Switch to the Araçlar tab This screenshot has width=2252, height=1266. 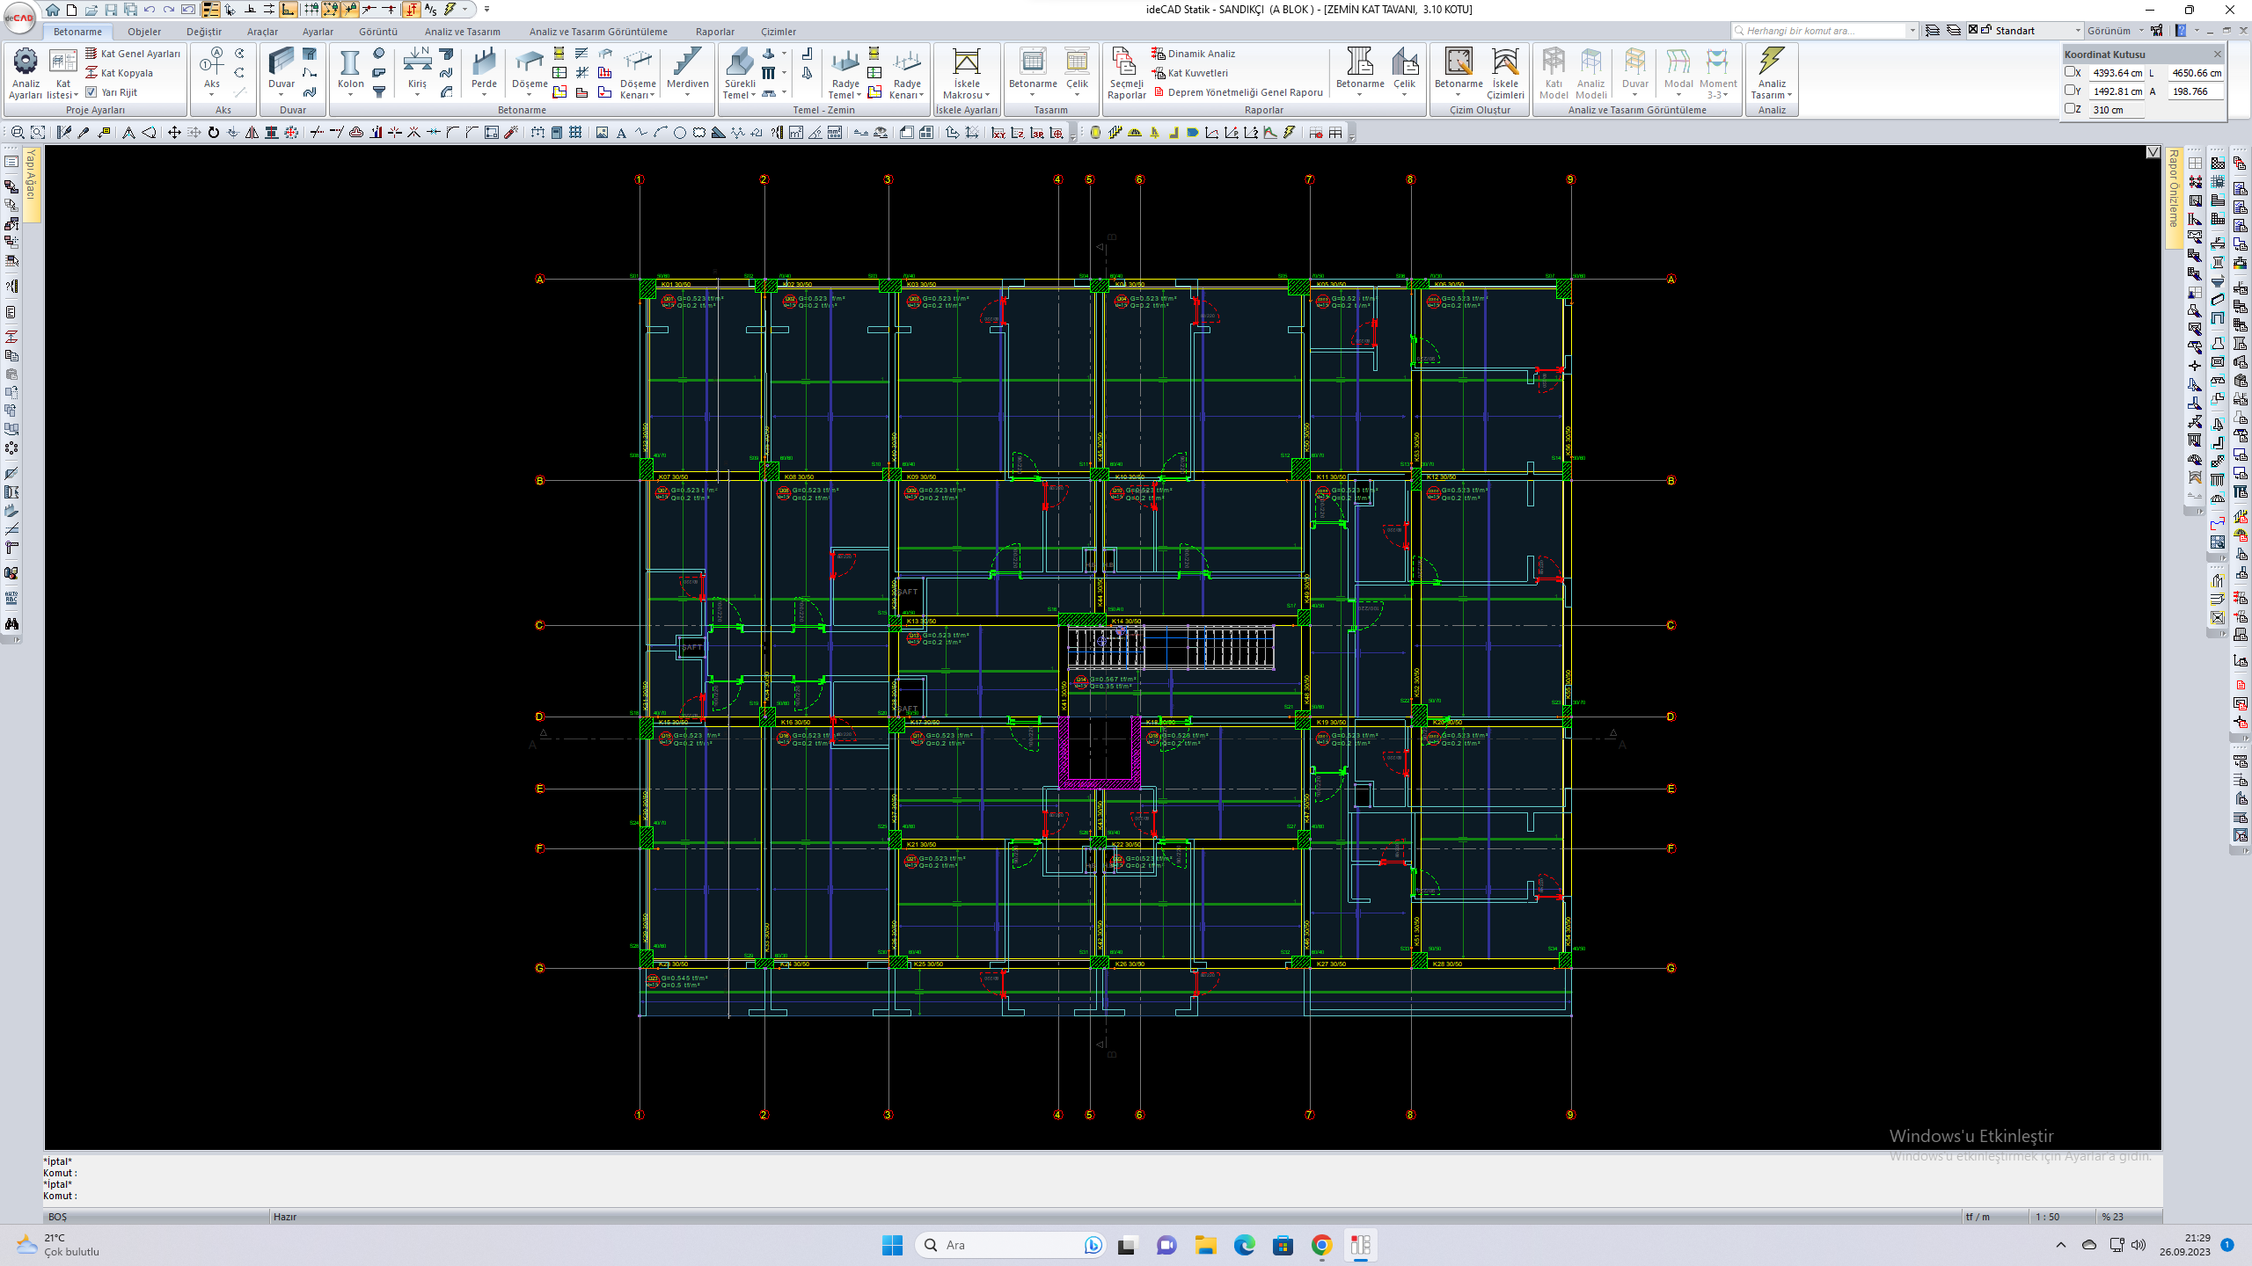point(262,32)
